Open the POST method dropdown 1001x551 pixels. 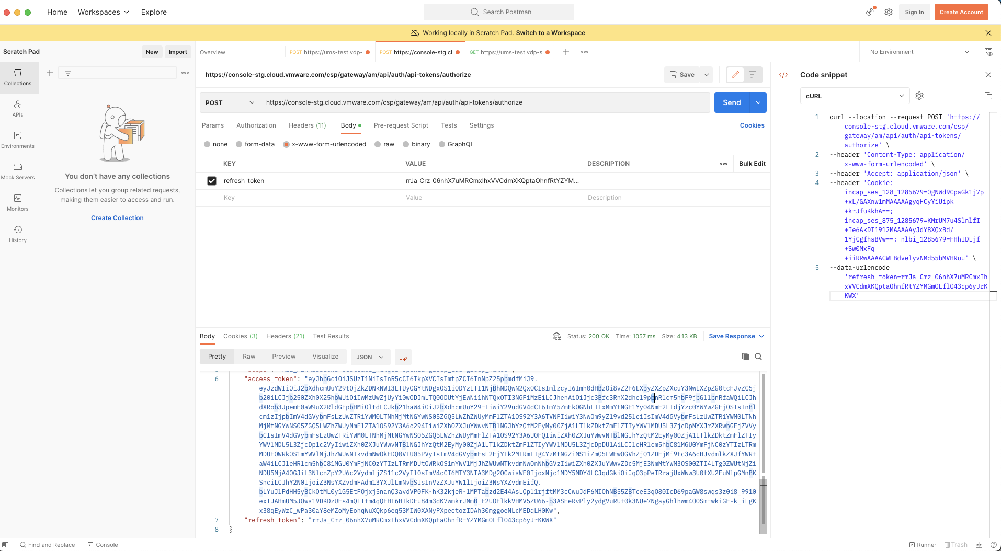pyautogui.click(x=230, y=102)
